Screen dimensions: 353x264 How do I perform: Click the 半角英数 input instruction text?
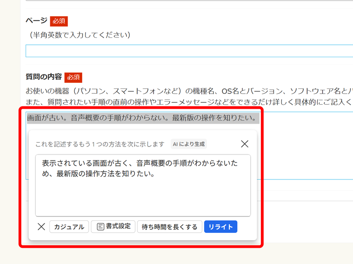point(79,35)
